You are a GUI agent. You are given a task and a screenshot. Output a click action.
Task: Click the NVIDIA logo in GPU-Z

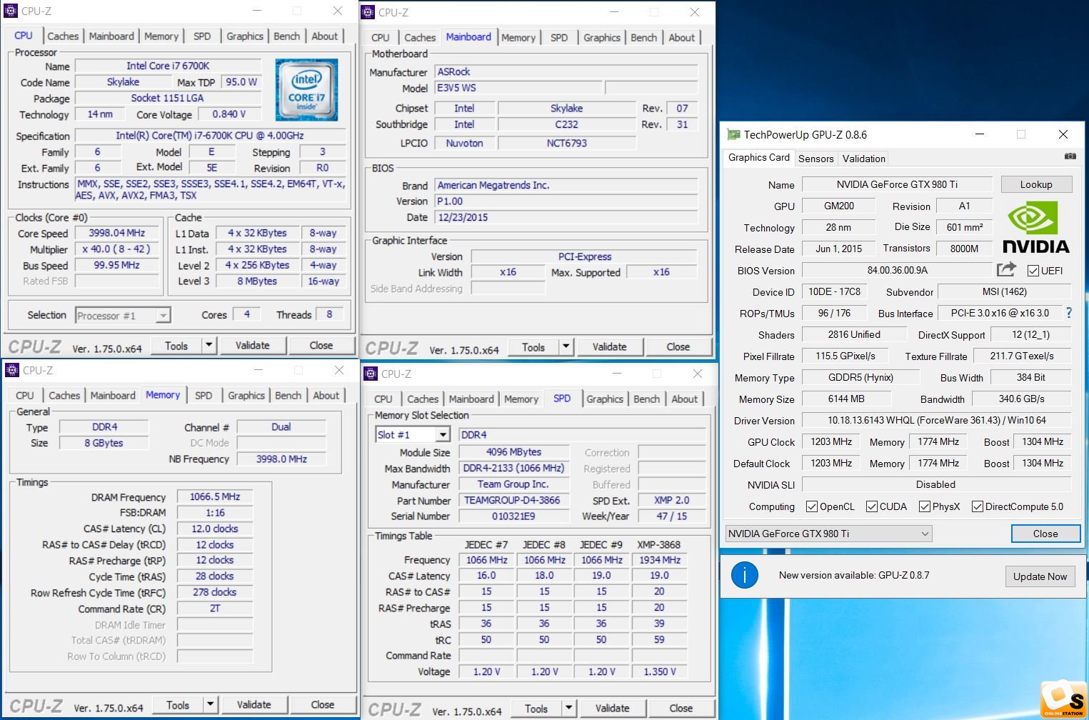point(1036,228)
